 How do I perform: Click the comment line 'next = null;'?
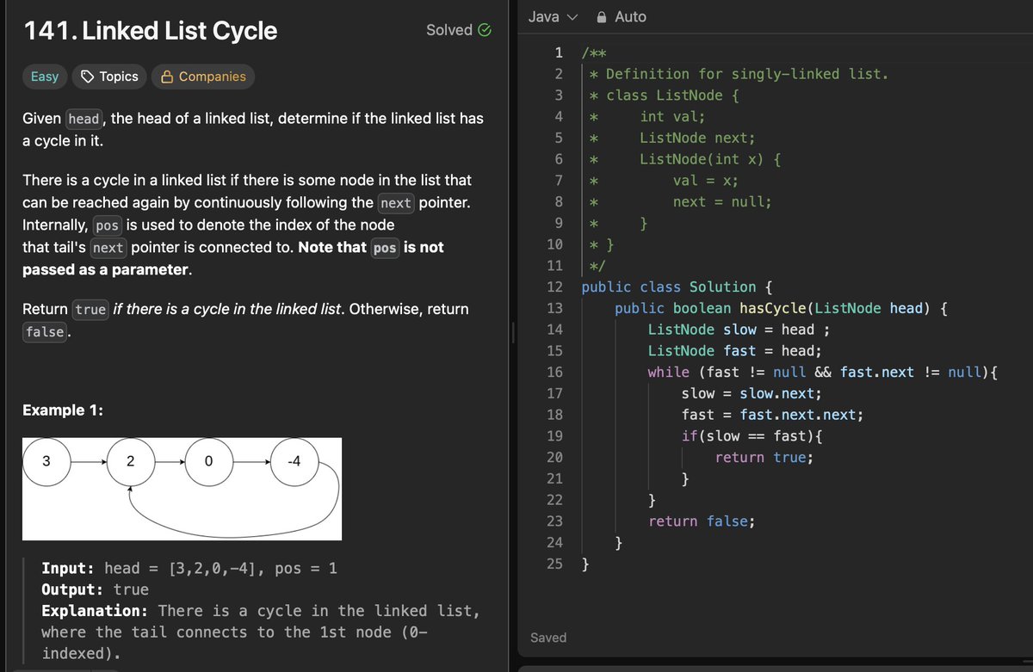click(x=722, y=202)
